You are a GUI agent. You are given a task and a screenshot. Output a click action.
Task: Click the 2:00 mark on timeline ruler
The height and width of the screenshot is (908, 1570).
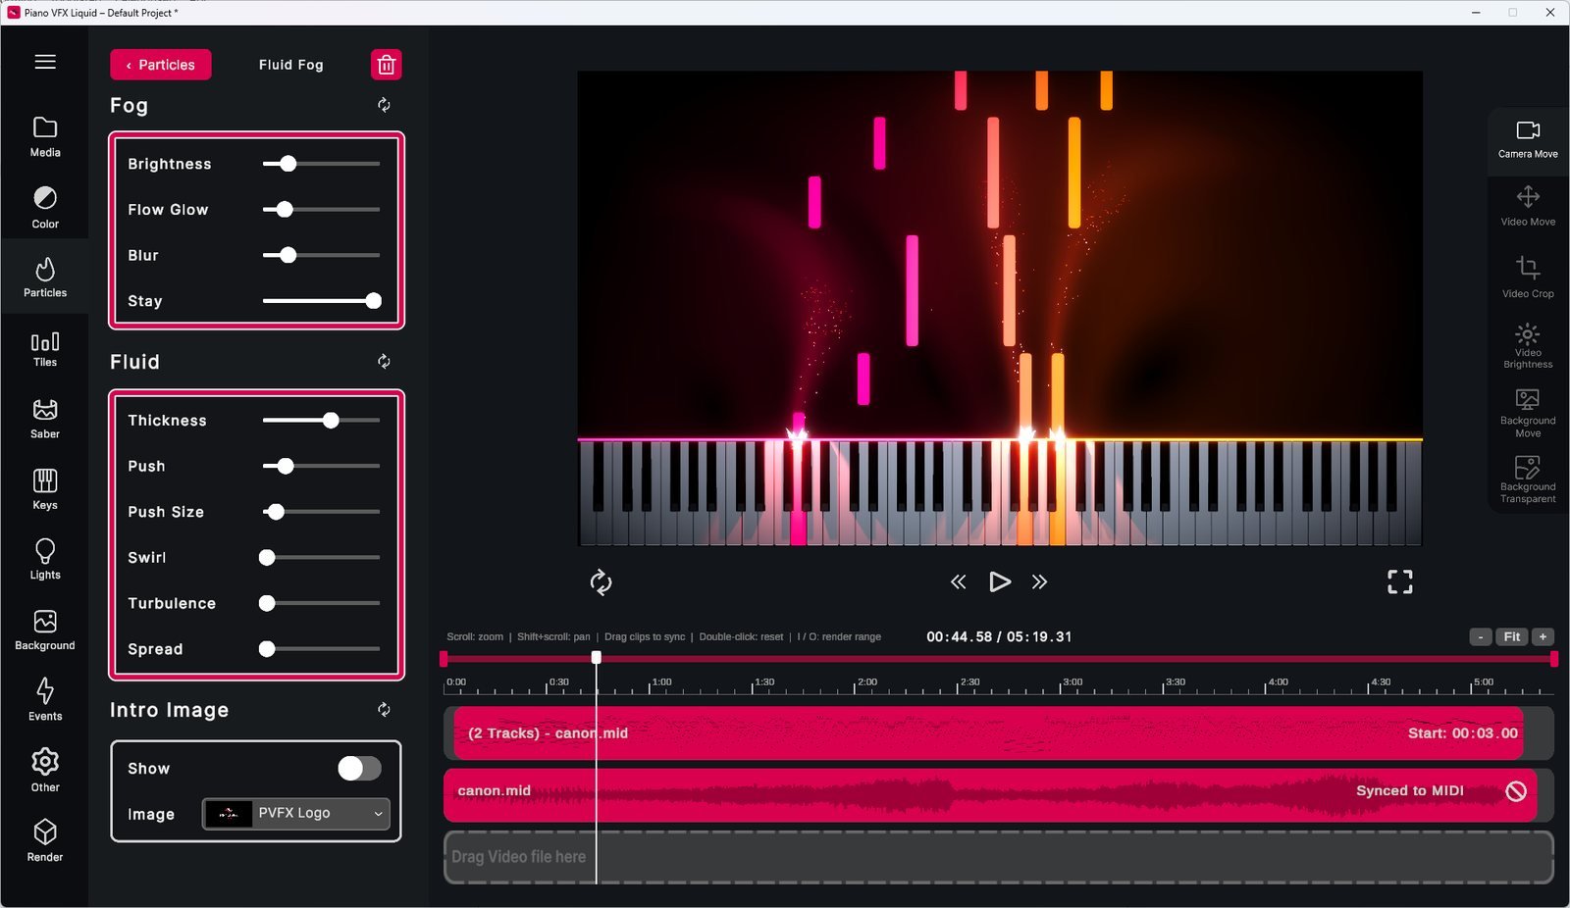pyautogui.click(x=866, y=682)
